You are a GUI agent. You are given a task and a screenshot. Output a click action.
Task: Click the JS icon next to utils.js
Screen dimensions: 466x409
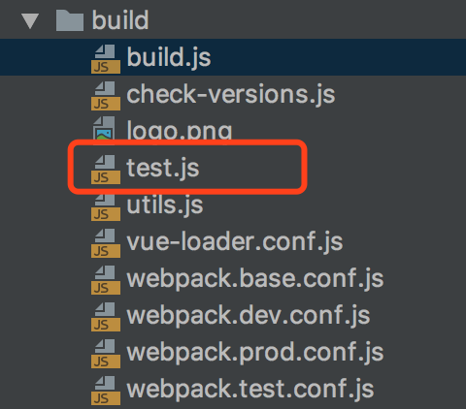[x=106, y=207]
